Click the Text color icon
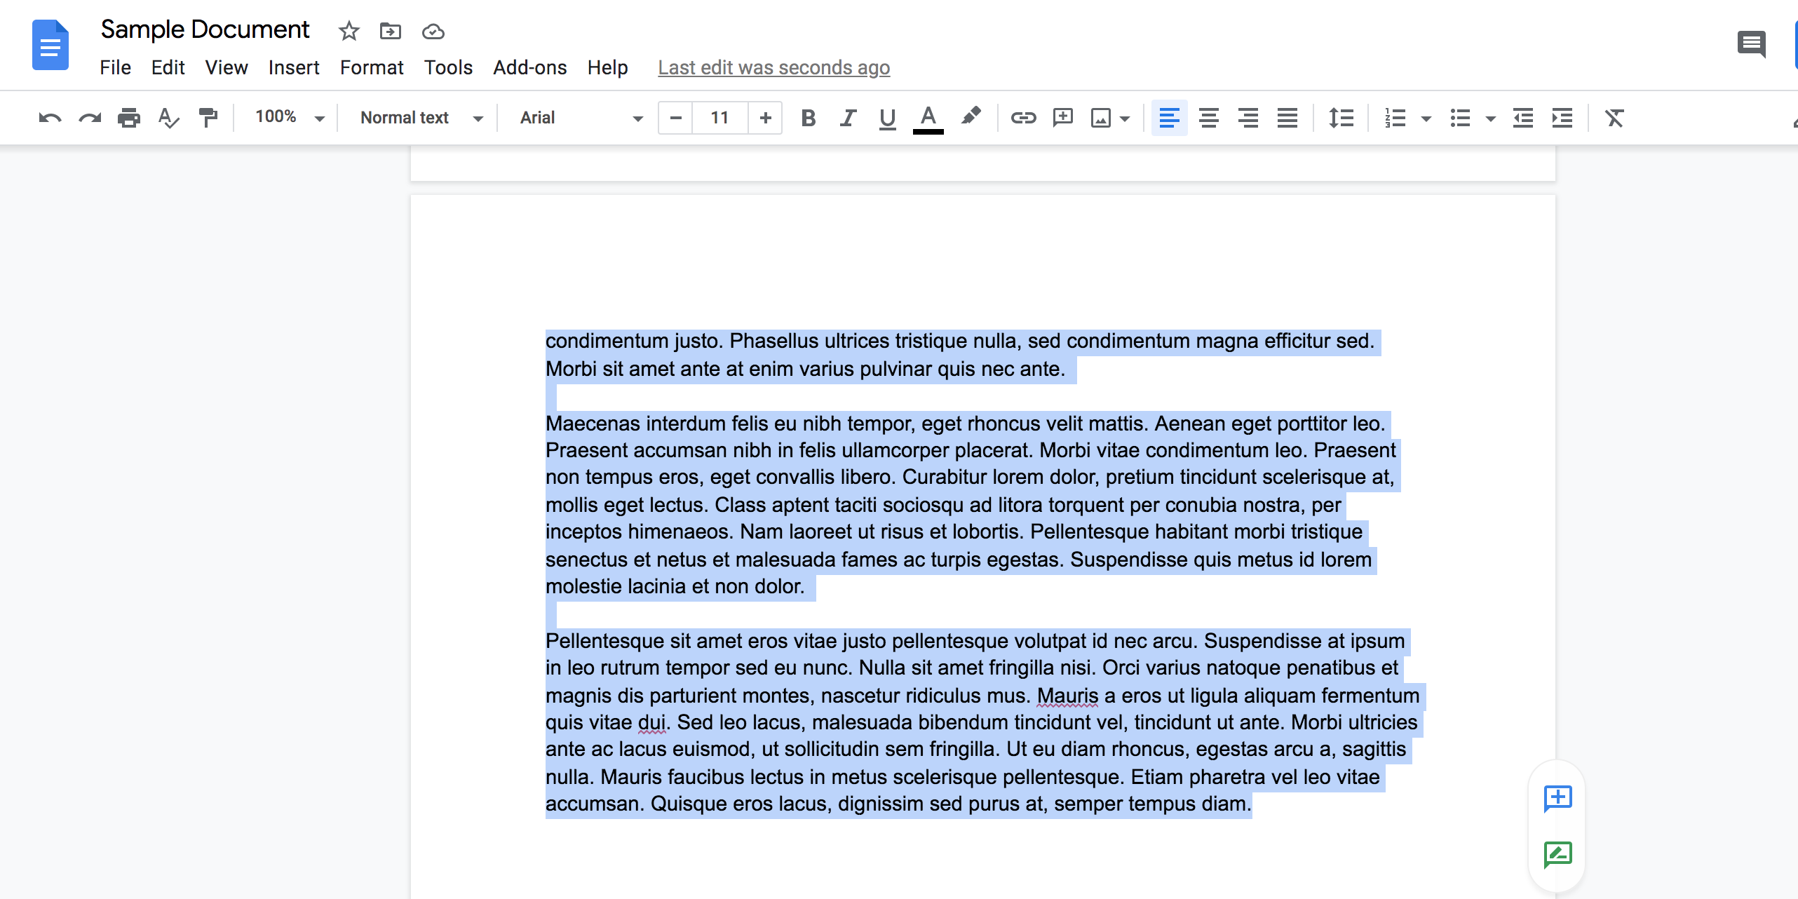The height and width of the screenshot is (899, 1798). (x=928, y=118)
